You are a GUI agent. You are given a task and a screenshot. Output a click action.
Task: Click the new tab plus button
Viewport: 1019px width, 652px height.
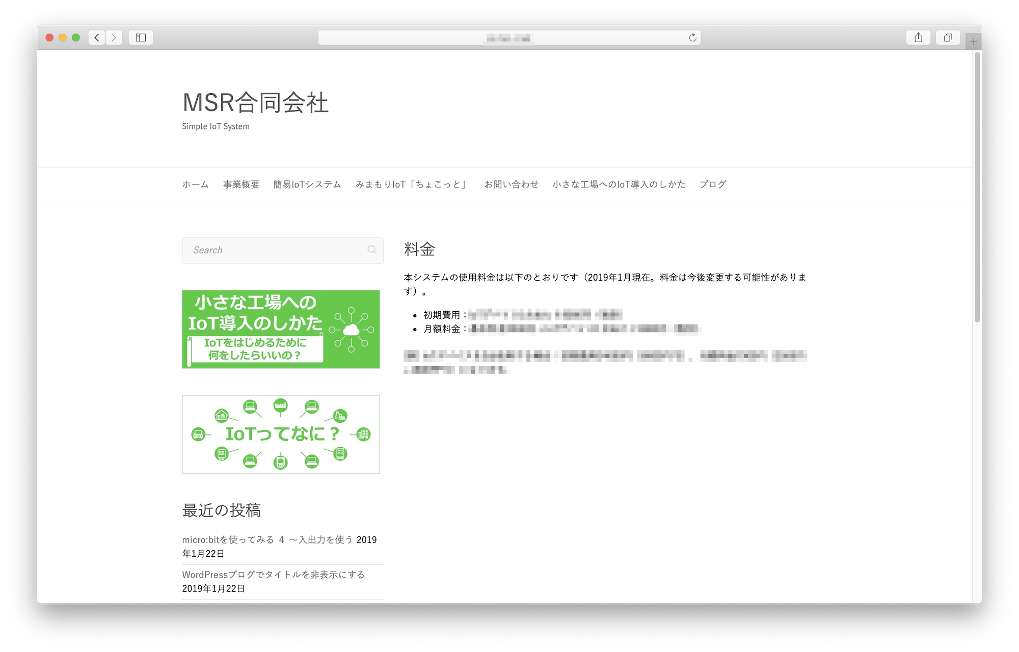[x=974, y=42]
